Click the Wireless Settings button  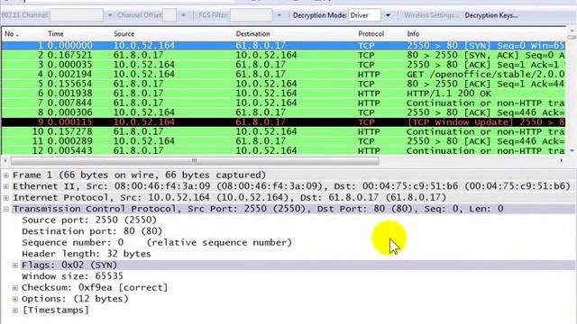[431, 15]
